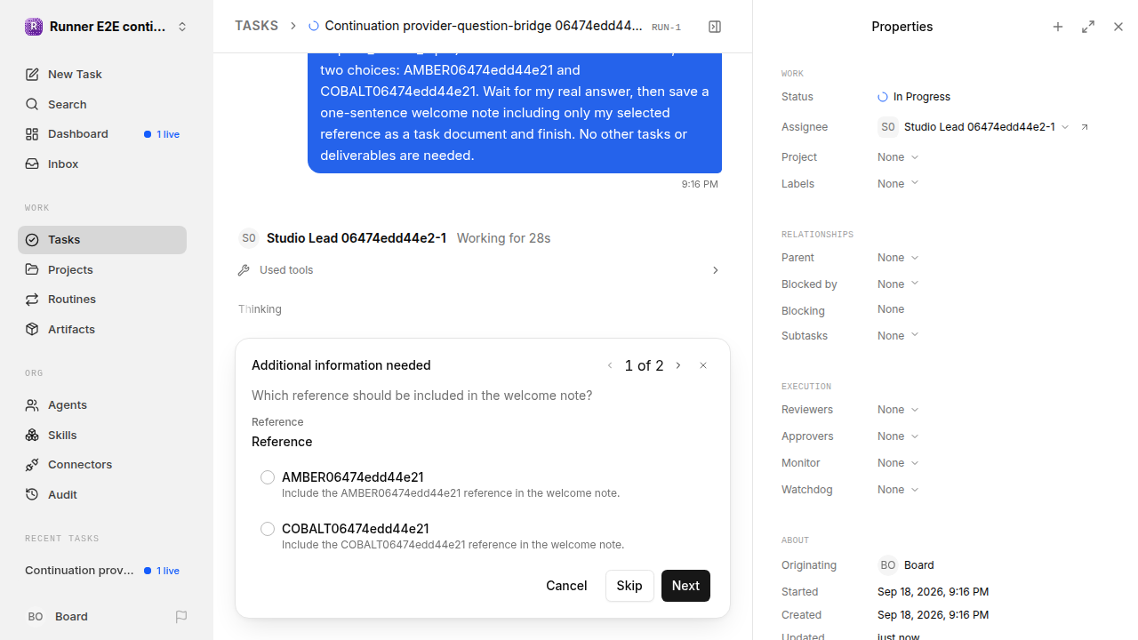Screen dimensions: 1138x640
Task: Open the recent task Continuation prov…
Action: pos(102,571)
